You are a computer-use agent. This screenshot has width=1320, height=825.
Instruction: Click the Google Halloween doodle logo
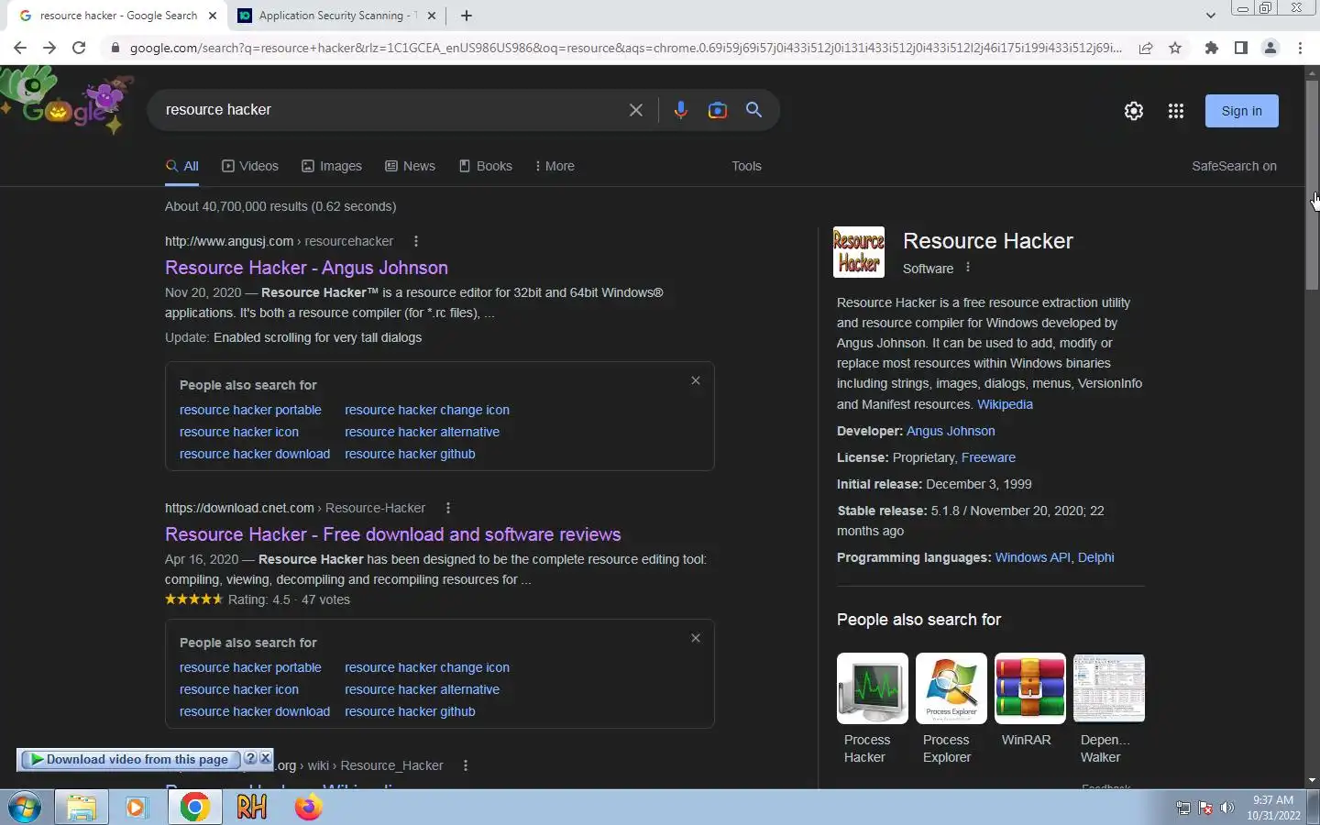click(x=66, y=103)
